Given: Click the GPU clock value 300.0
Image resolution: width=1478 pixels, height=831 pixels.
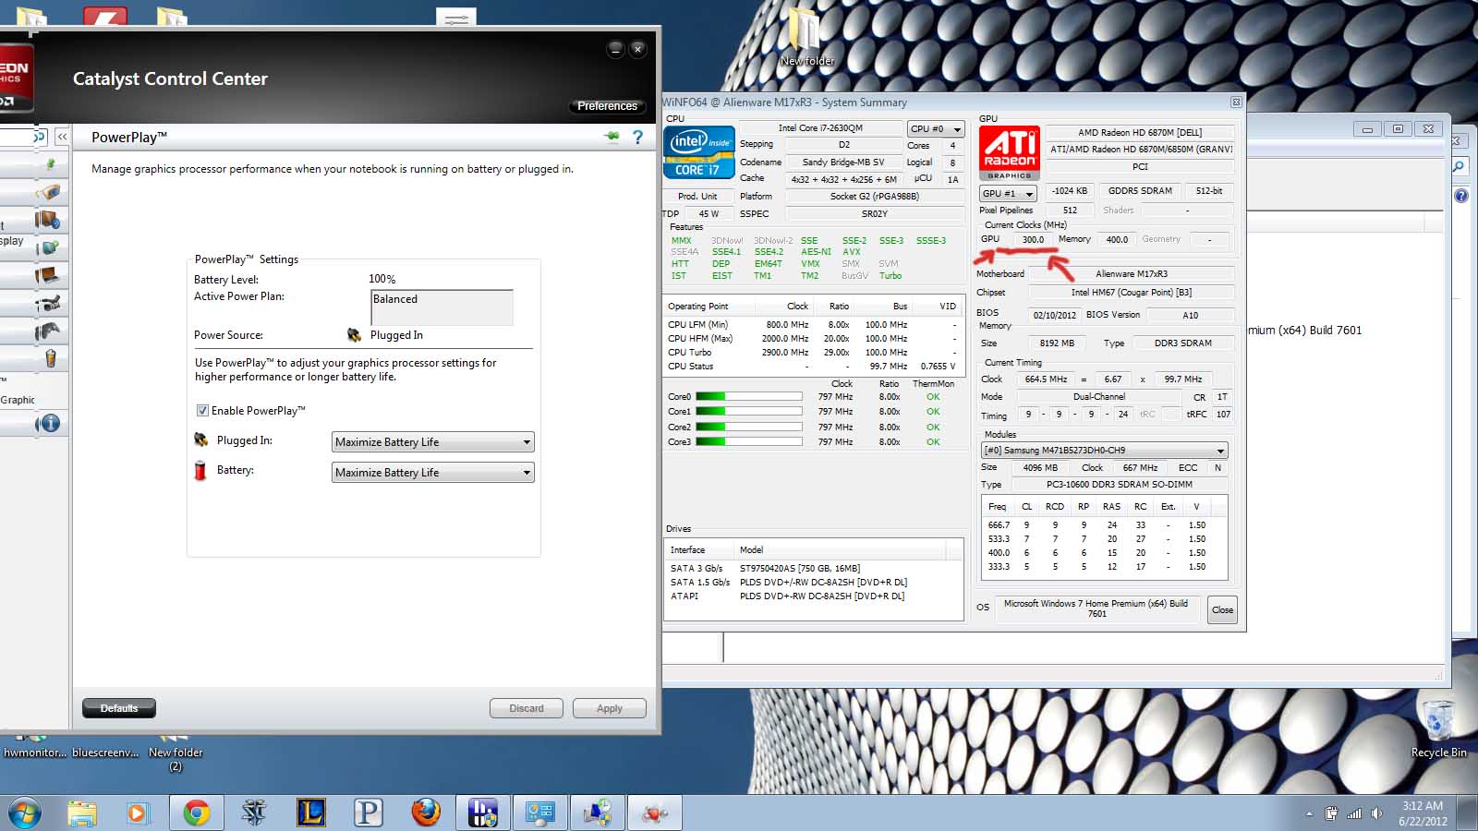Looking at the screenshot, I should (1033, 239).
